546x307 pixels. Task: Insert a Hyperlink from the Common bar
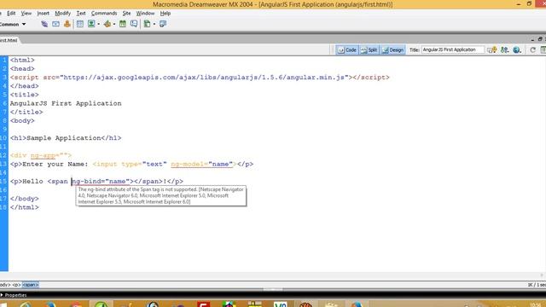pyautogui.click(x=44, y=24)
